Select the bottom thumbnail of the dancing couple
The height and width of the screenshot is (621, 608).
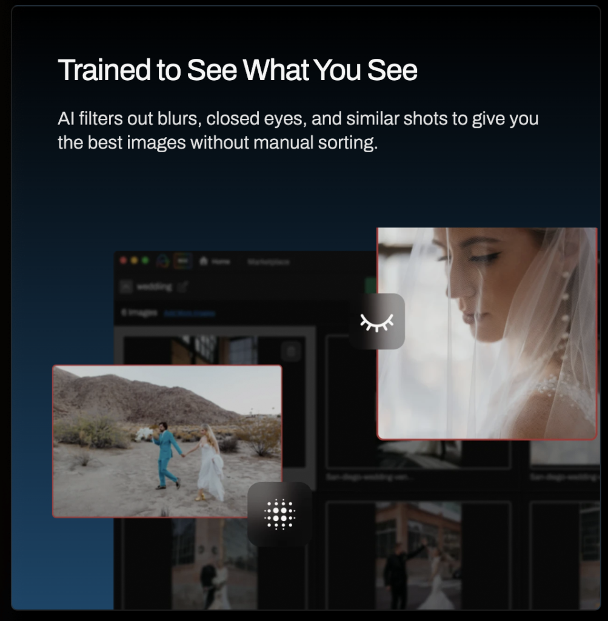[x=419, y=556]
